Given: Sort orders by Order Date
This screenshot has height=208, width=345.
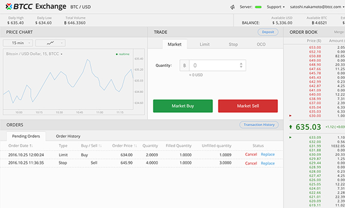Looking at the screenshot, I should coord(21,146).
